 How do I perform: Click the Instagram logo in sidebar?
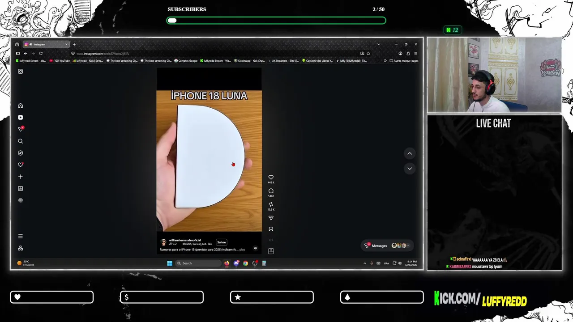[20, 71]
